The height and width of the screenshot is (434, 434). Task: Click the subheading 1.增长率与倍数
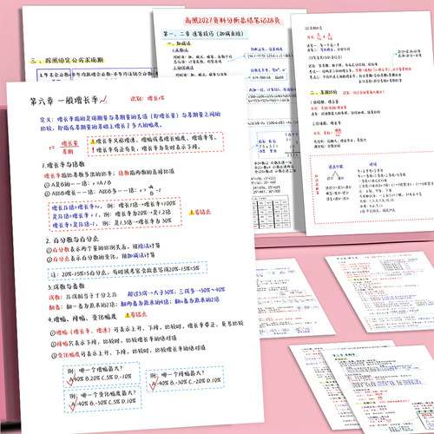tap(63, 165)
